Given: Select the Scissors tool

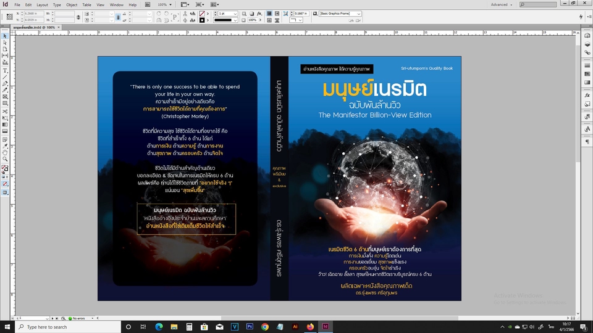Looking at the screenshot, I should [x=5, y=112].
